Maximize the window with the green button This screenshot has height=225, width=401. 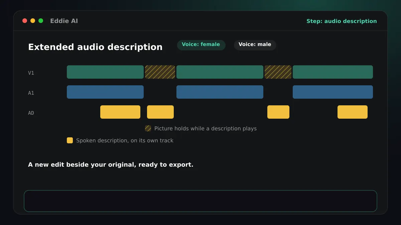41,21
